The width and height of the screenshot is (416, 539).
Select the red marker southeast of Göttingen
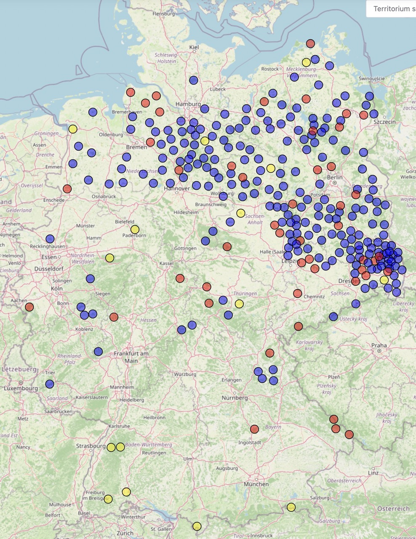[227, 246]
